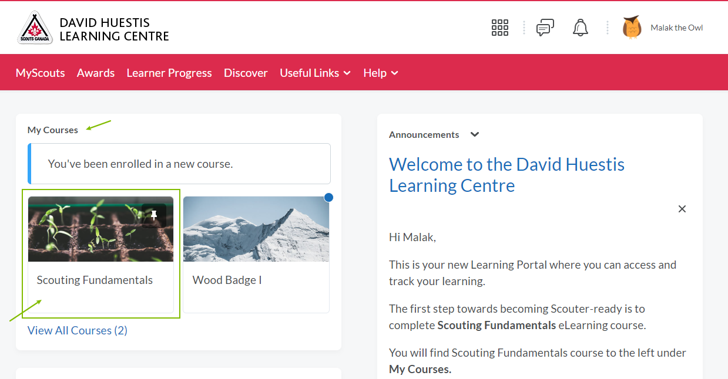Expand the Useful Links menu
728x379 pixels.
[x=315, y=73]
